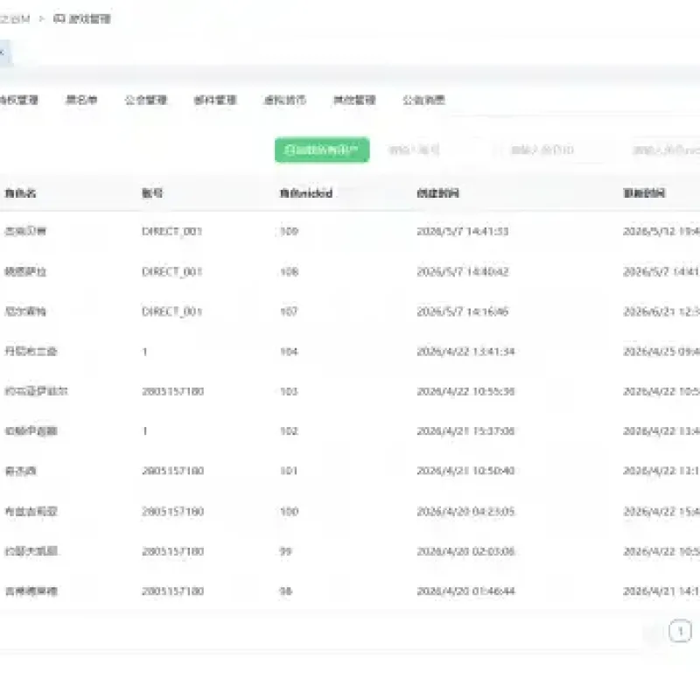Screen dimensions: 700x700
Task: Click the green button above the table
Action: pos(322,150)
